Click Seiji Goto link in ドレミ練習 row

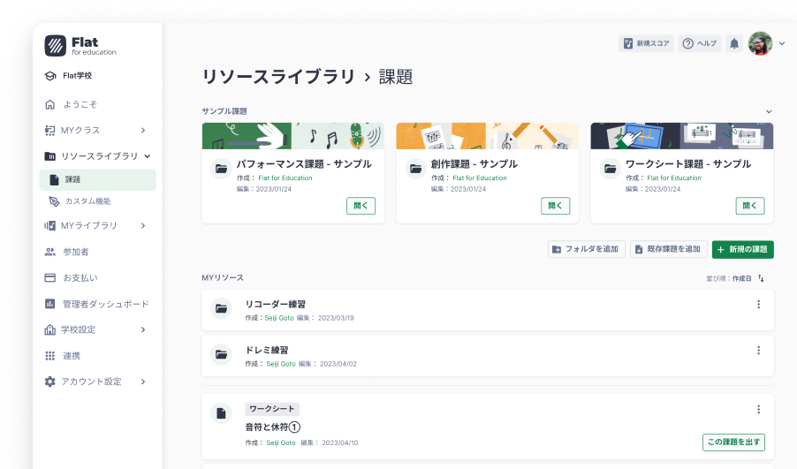pos(281,364)
